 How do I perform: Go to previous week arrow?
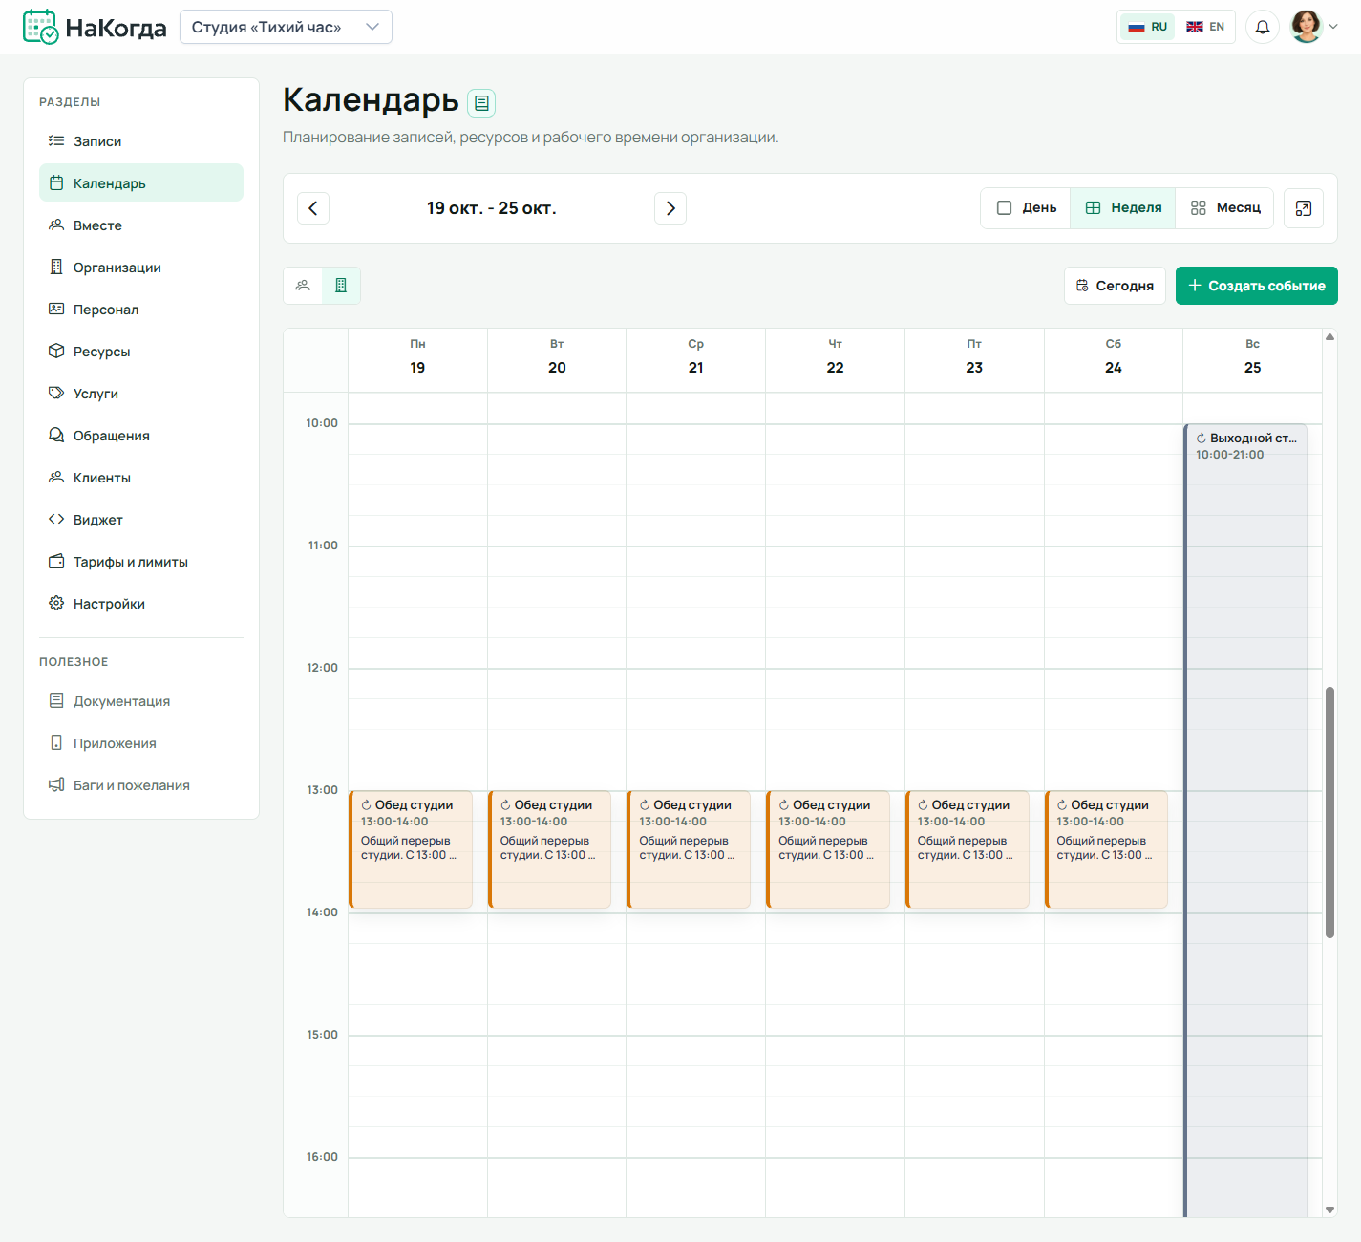tap(313, 208)
